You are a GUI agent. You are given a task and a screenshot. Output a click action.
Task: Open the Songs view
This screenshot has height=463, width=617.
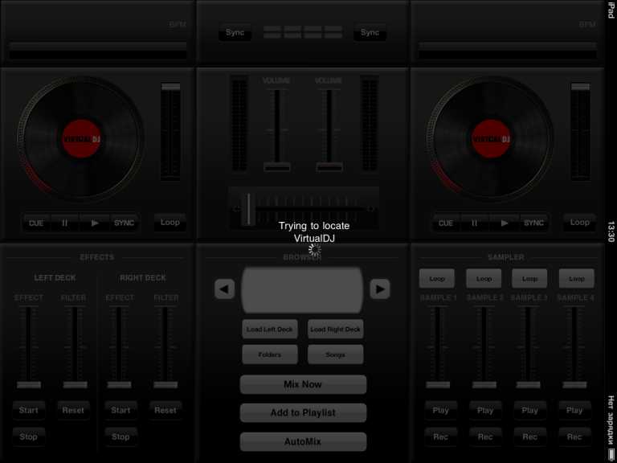click(335, 354)
